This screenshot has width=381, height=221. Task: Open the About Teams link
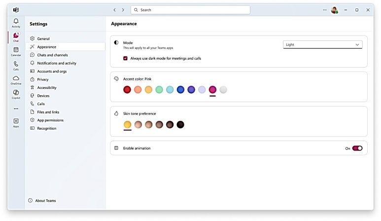pyautogui.click(x=45, y=201)
